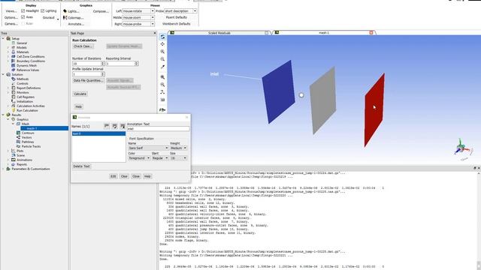The width and height of the screenshot is (481, 270).
Task: Open the font Size dropdown
Action: pyautogui.click(x=178, y=158)
